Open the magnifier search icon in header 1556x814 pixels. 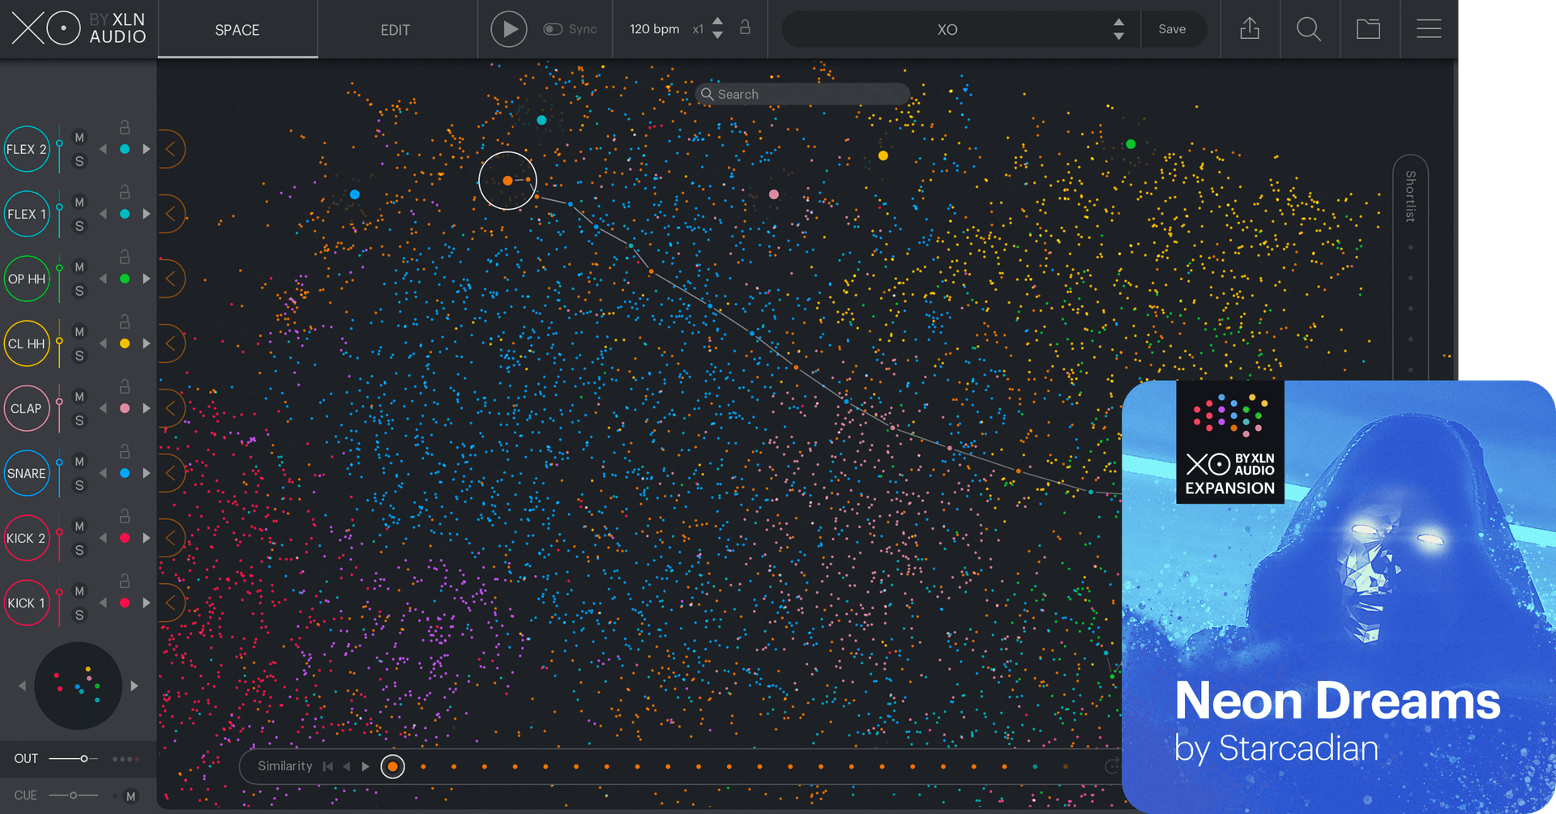click(x=1309, y=29)
